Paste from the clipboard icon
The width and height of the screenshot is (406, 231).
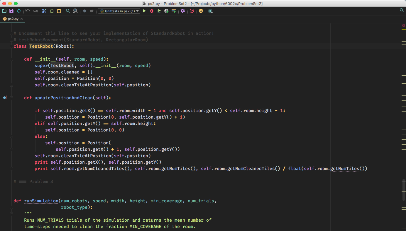[x=59, y=11]
